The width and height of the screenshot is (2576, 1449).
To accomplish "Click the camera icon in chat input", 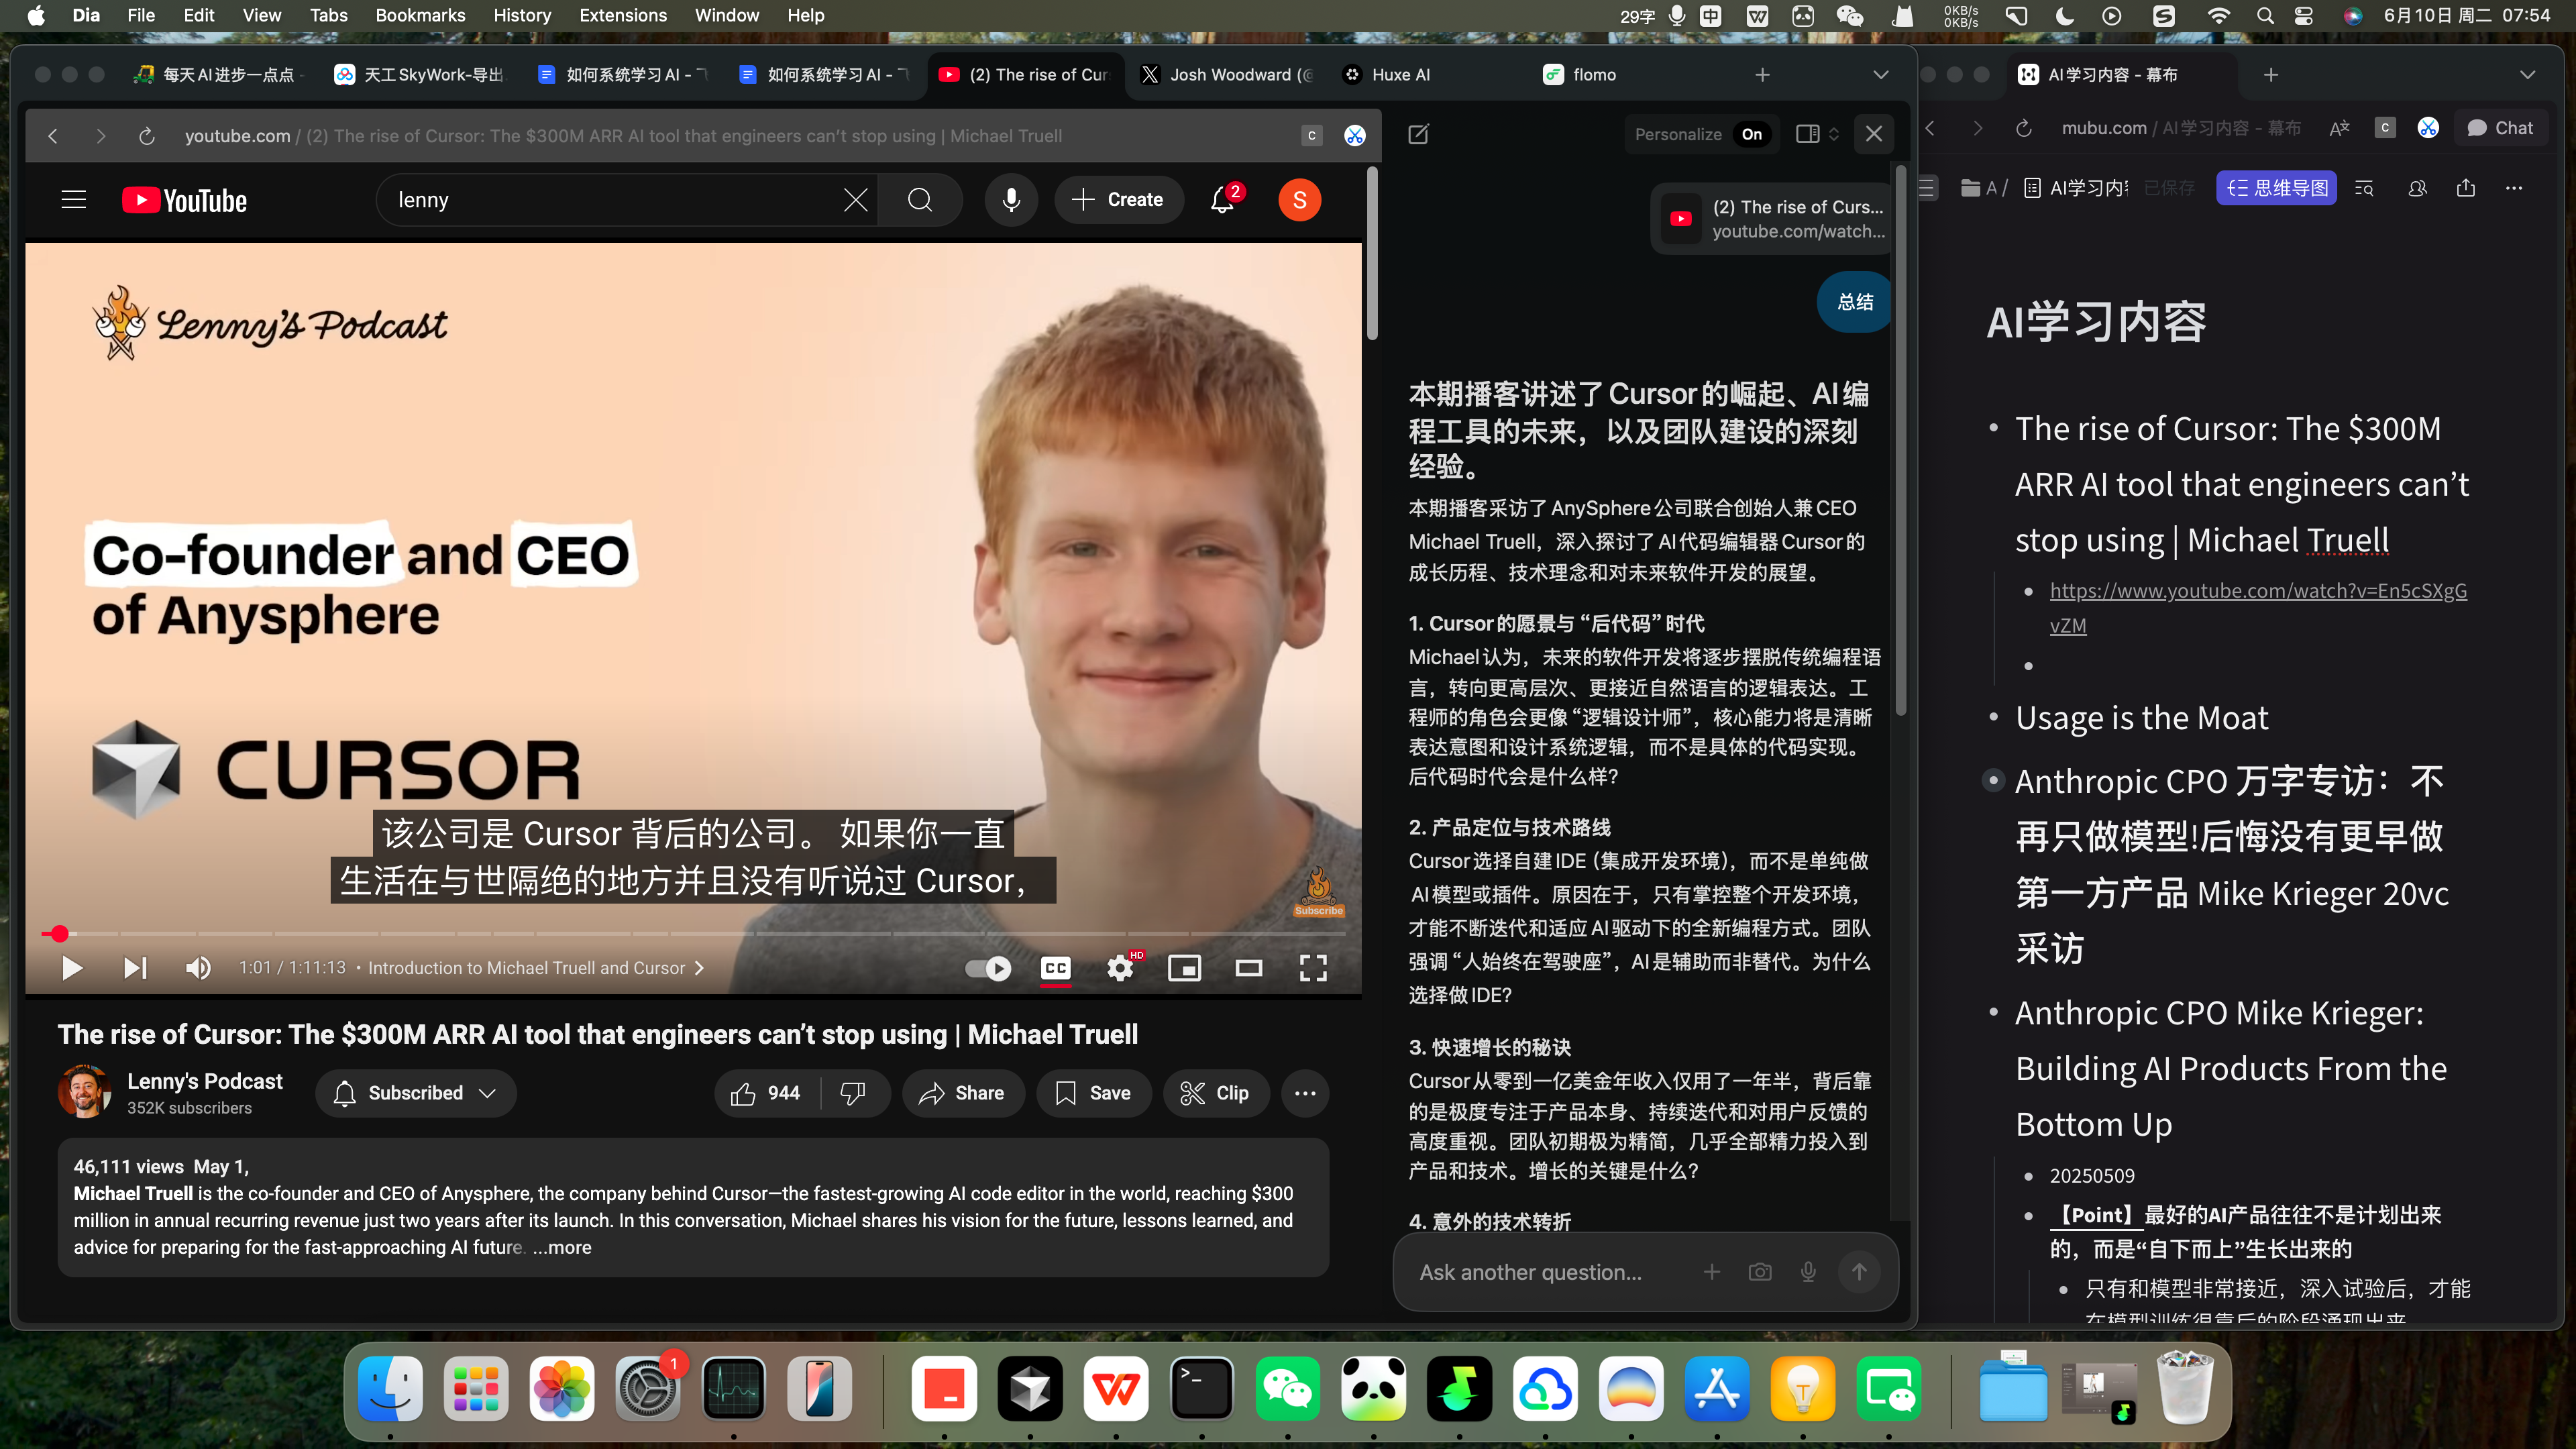I will 1760,1272.
